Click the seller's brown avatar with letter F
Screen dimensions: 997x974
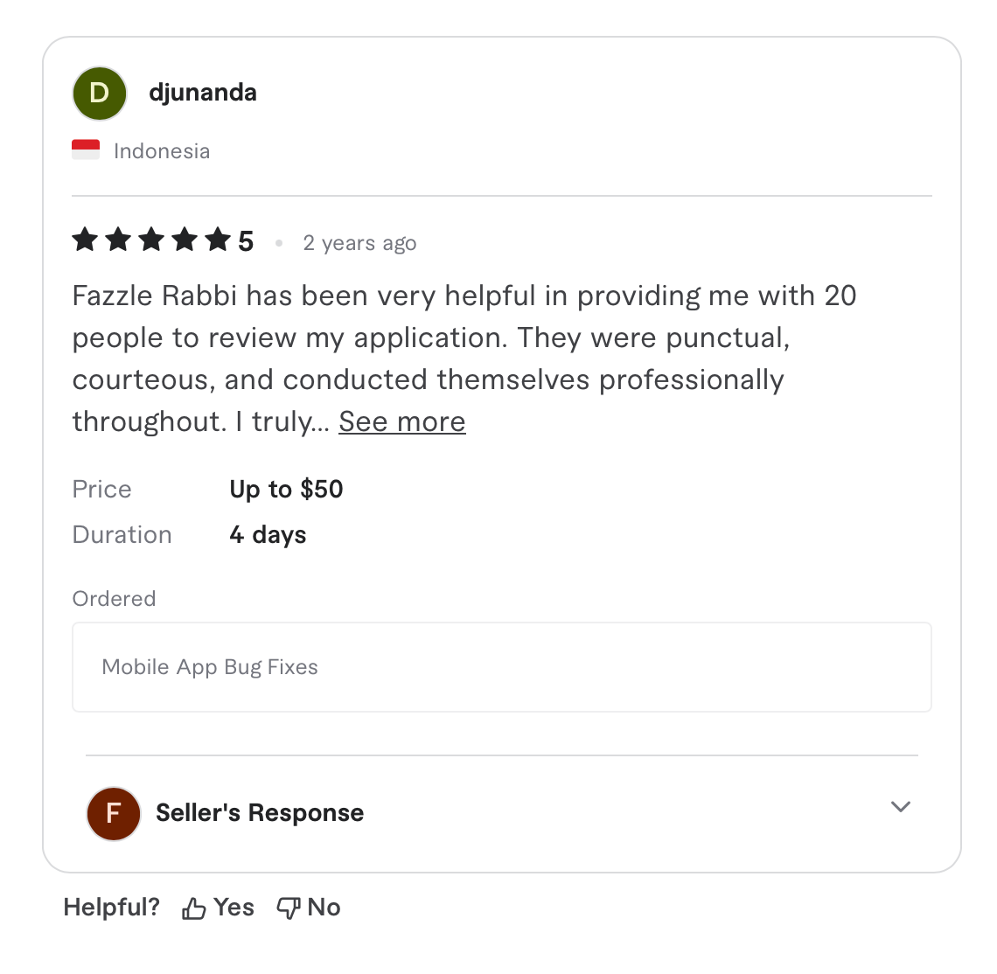114,813
